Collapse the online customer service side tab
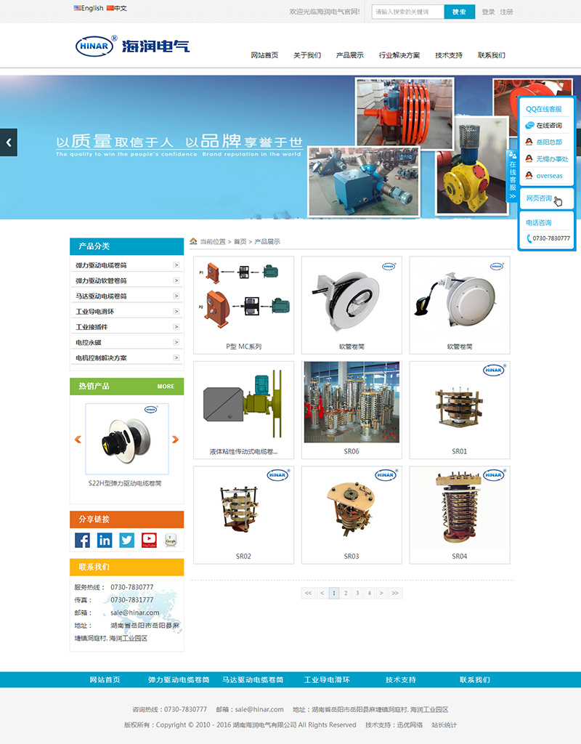 512,176
